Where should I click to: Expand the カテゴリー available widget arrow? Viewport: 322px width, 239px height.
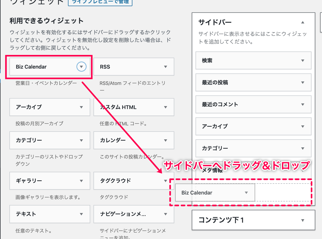[81, 140]
